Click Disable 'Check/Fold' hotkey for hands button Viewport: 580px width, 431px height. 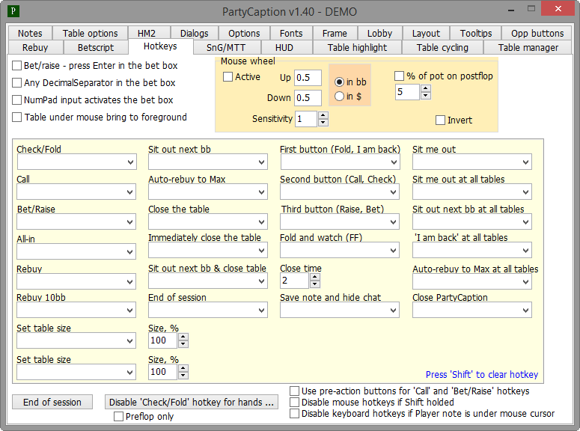click(192, 402)
